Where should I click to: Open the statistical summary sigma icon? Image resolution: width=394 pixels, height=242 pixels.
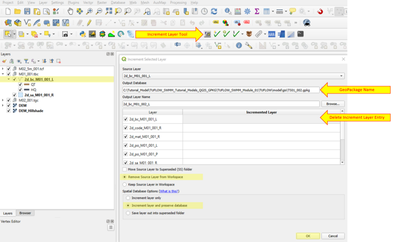(x=257, y=11)
